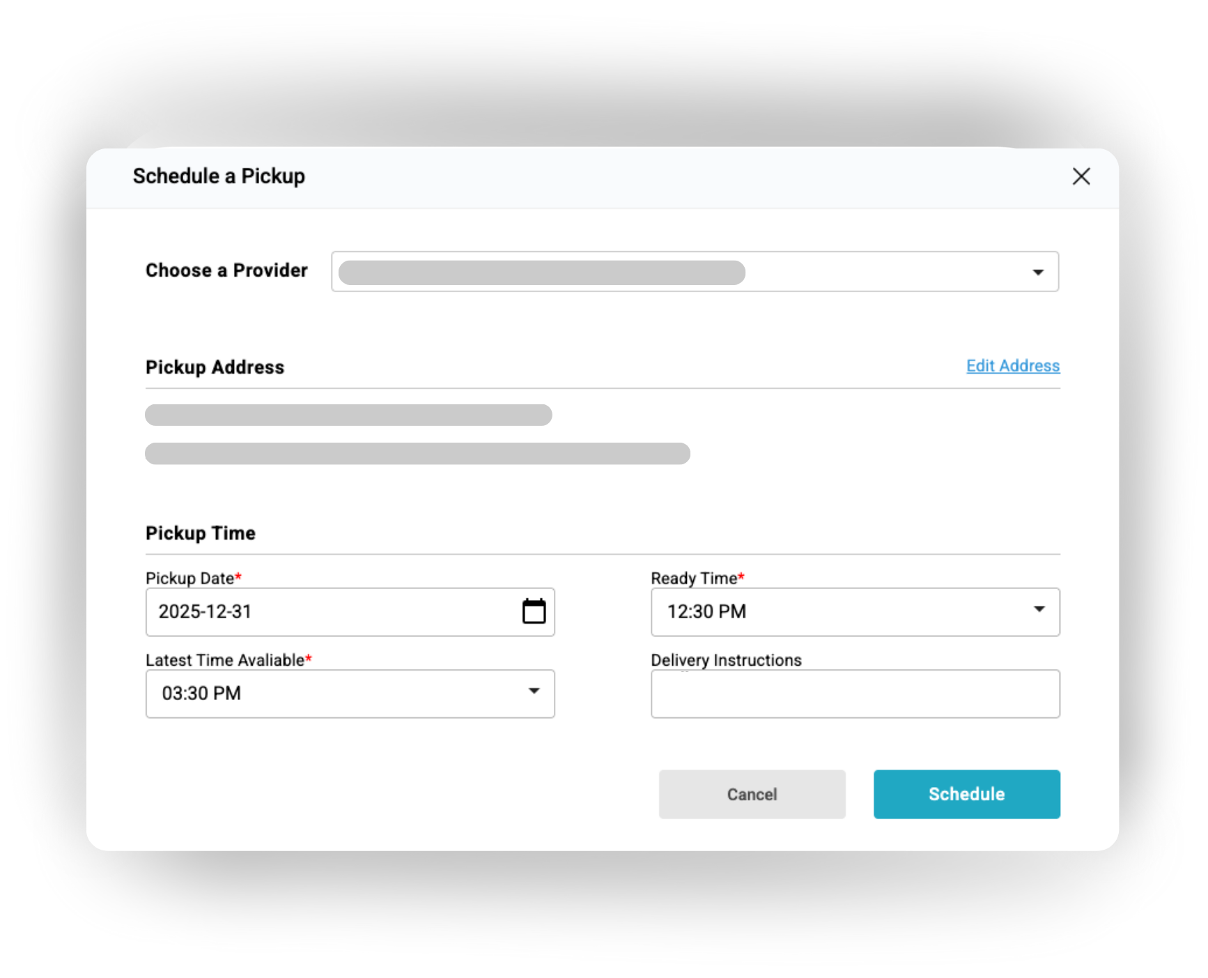
Task: Expand the Ready Time dropdown arrow
Action: (x=1039, y=610)
